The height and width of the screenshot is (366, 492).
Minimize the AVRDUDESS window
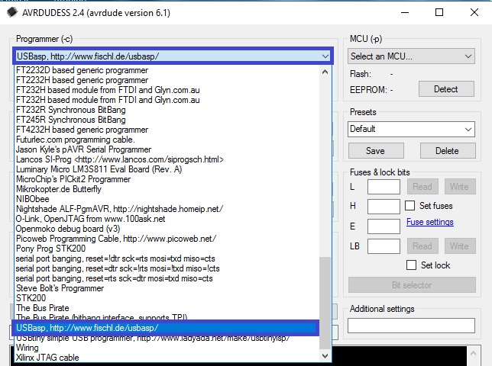pyautogui.click(x=405, y=12)
